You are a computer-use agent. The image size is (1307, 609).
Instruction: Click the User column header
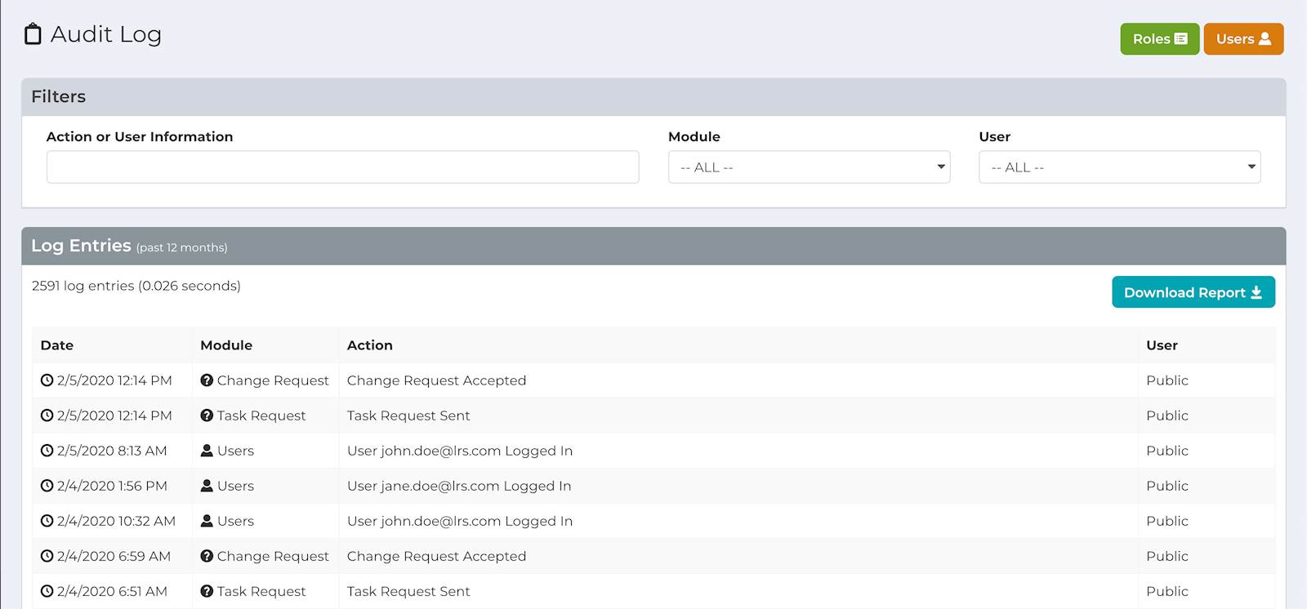pyautogui.click(x=1162, y=345)
